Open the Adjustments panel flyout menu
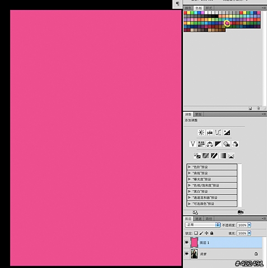 264,114
